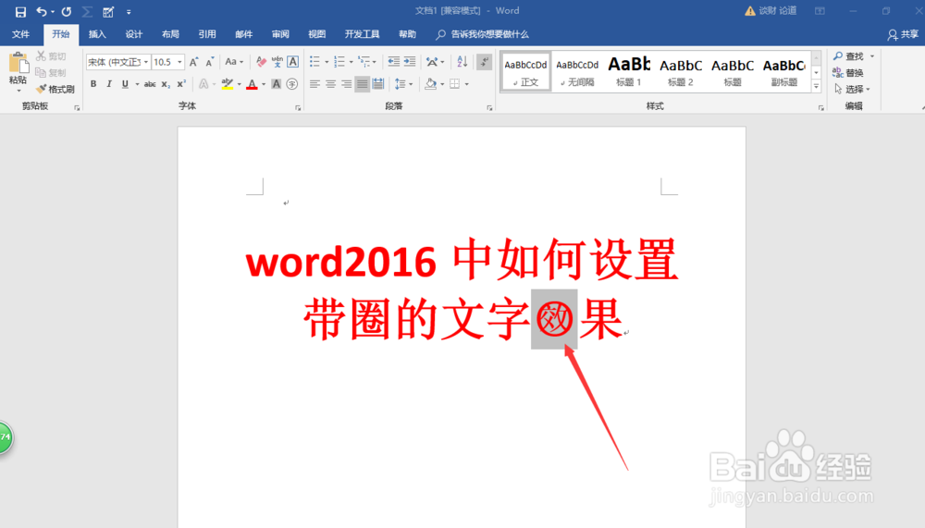The height and width of the screenshot is (528, 925).
Task: Sort the selected text
Action: tap(462, 62)
